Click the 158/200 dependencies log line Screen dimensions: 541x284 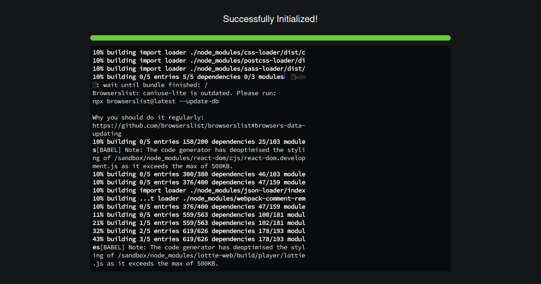pos(199,142)
